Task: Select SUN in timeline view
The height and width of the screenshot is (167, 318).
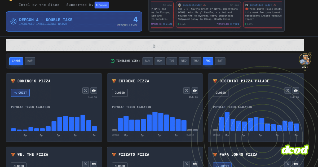Action: tap(148, 61)
